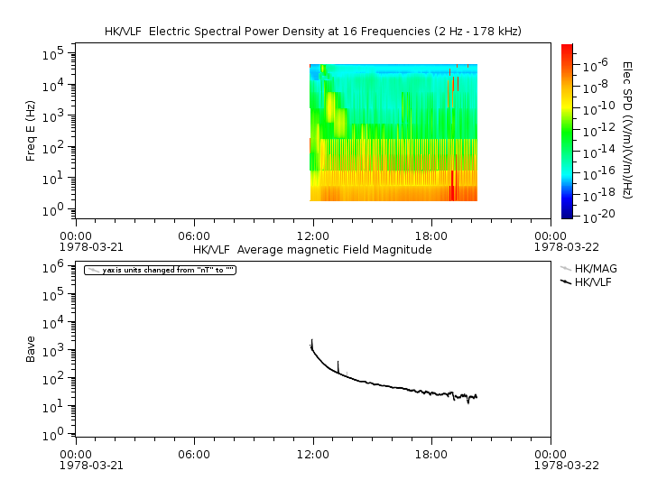Click the 18:00 tick on the bottom plot axis
This screenshot has width=648, height=480.
pos(431,455)
